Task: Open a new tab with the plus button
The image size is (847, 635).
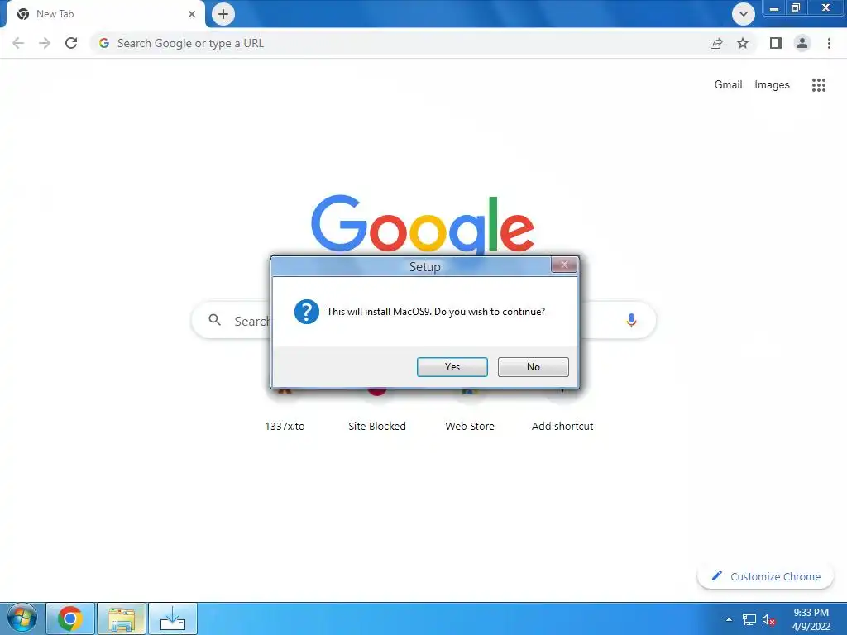Action: (x=223, y=14)
